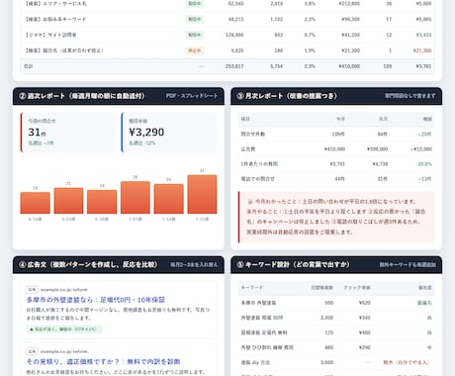The image size is (455, 376).
Task: Open ad headline 多摩市の外壁塗装なら
Action: coord(96,300)
